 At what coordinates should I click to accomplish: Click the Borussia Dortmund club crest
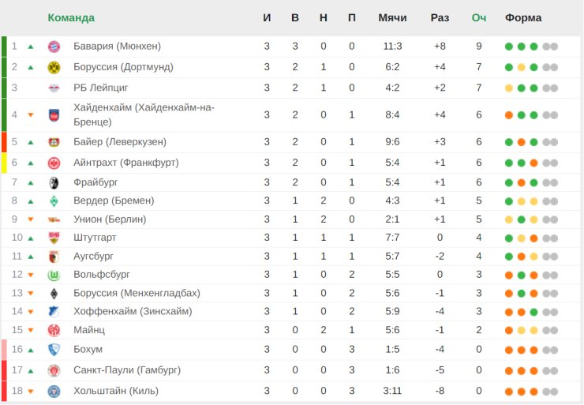(54, 67)
